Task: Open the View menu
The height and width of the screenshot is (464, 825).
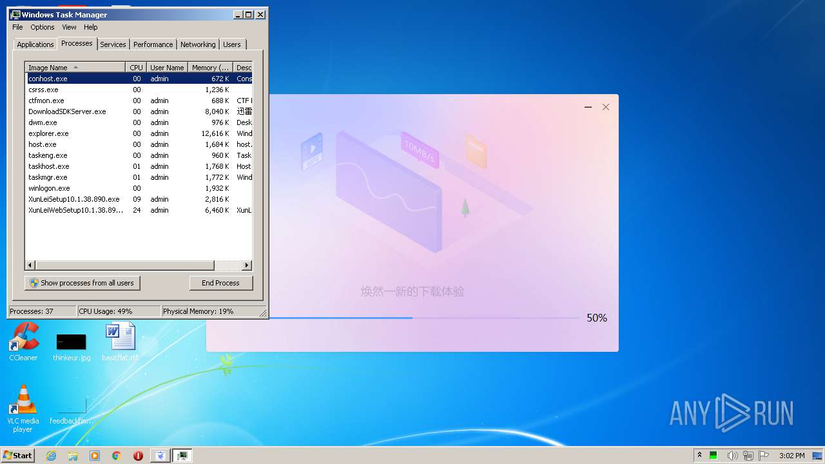Action: [x=69, y=27]
